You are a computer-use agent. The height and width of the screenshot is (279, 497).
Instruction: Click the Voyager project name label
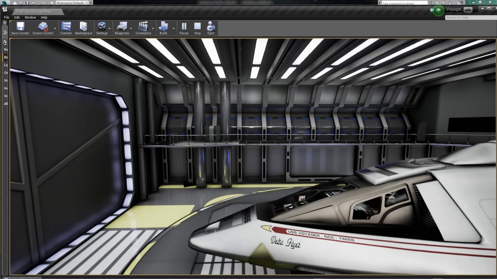(459, 9)
